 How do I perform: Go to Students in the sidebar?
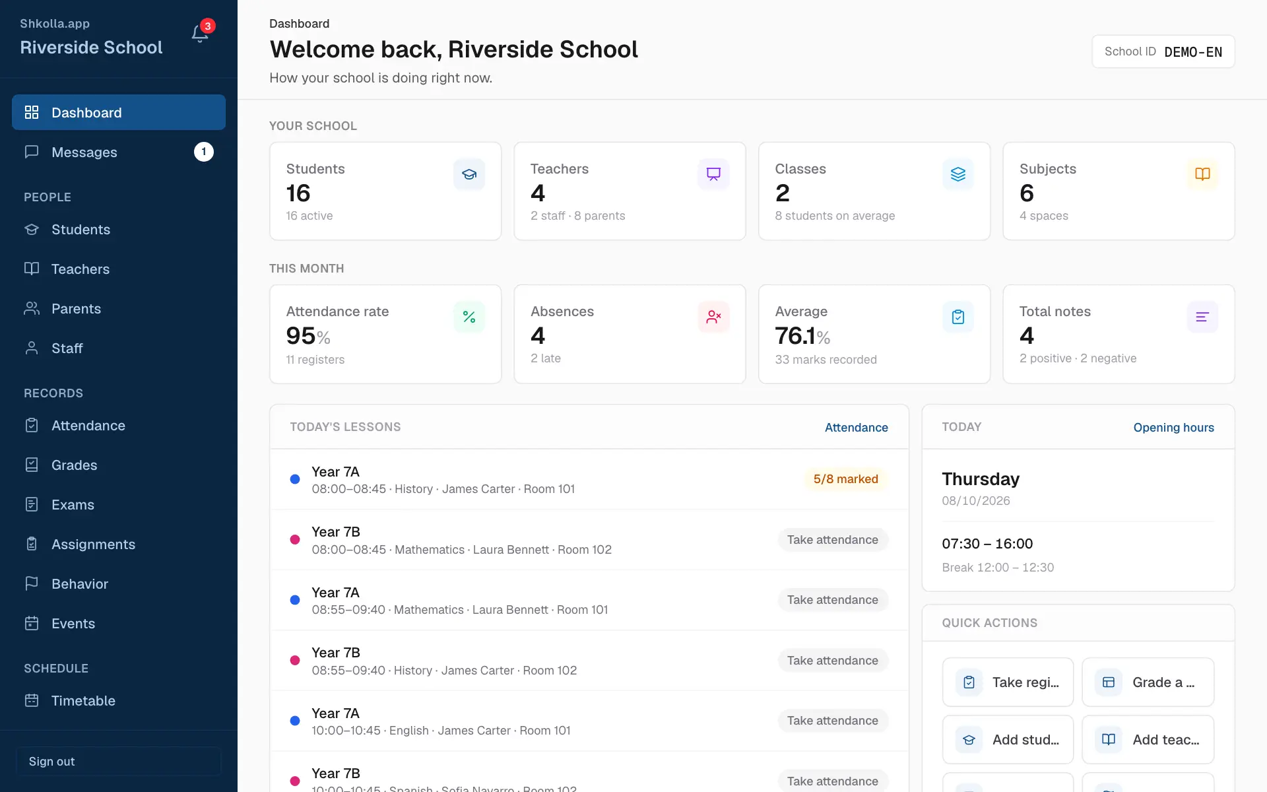pyautogui.click(x=119, y=229)
